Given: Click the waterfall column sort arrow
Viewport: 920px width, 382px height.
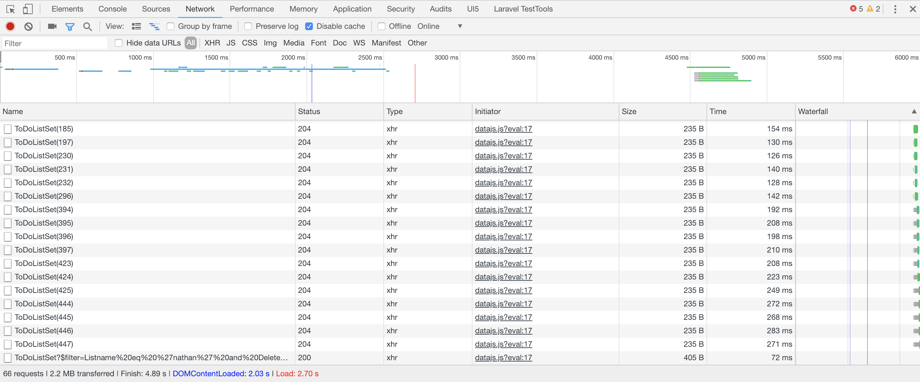Looking at the screenshot, I should 914,112.
